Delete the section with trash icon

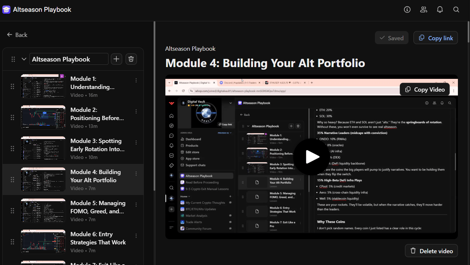point(131,59)
